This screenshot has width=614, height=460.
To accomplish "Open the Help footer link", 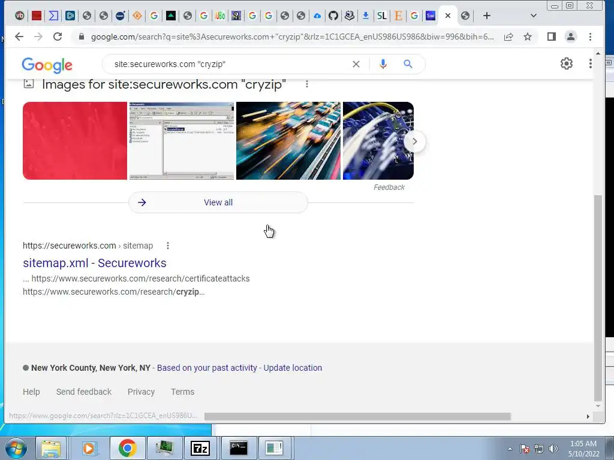I will [x=31, y=392].
